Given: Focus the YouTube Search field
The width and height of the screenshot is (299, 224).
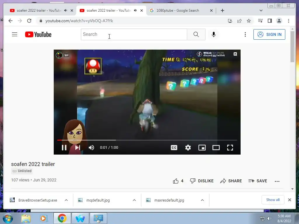Looking at the screenshot, I should (134, 34).
